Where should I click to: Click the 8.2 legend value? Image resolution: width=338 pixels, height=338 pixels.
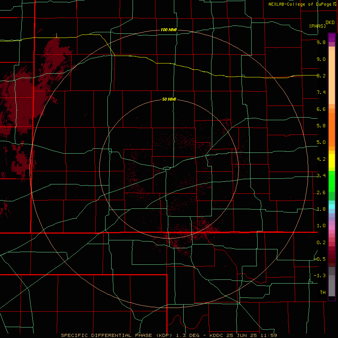coord(321,75)
